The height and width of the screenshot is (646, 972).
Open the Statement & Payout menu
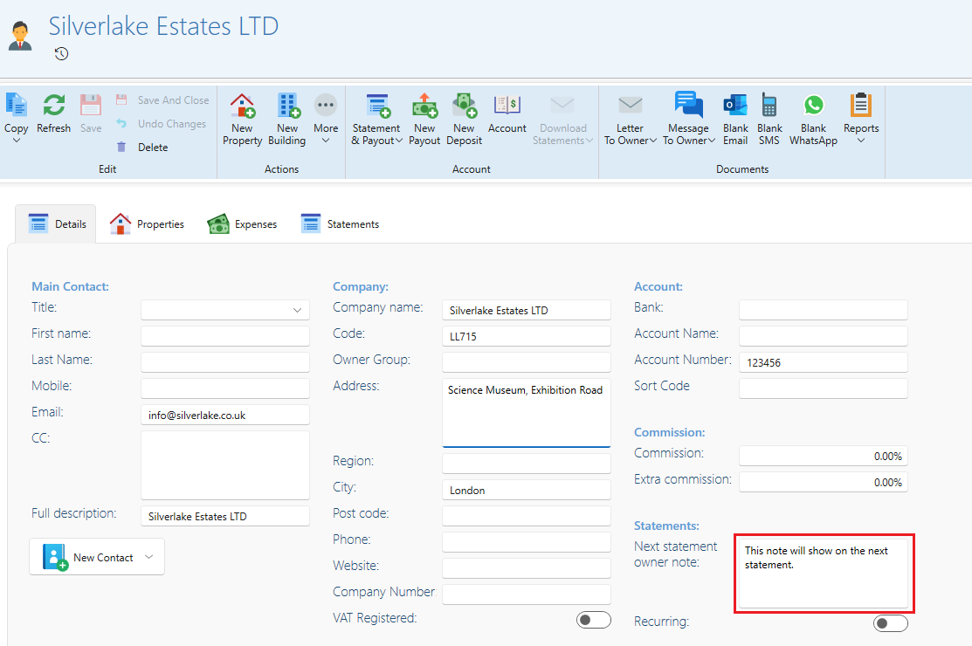(x=376, y=120)
